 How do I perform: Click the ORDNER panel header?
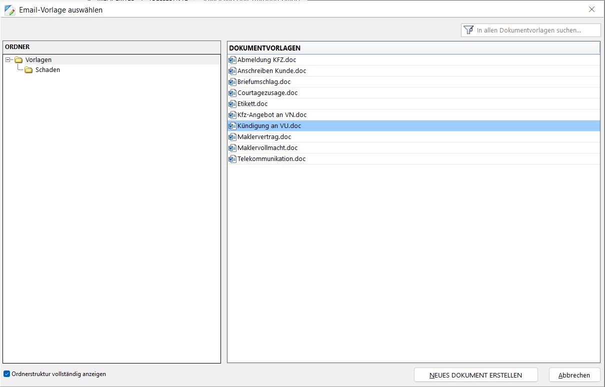[111, 47]
